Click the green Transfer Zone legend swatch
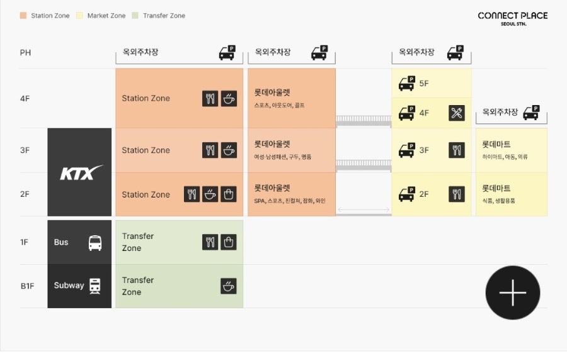This screenshot has height=356, width=567. 135,16
